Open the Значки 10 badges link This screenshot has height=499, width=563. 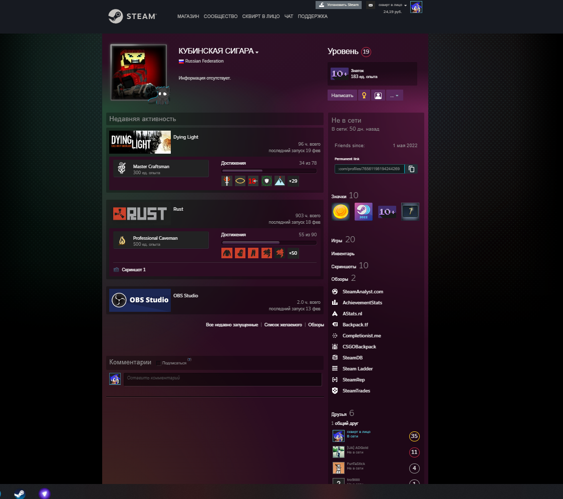click(x=345, y=196)
